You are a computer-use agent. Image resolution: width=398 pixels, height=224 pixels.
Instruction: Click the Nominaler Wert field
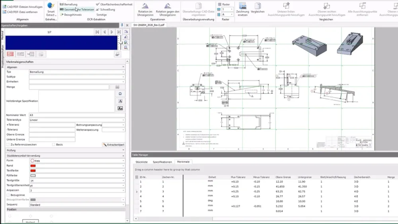coord(77,115)
